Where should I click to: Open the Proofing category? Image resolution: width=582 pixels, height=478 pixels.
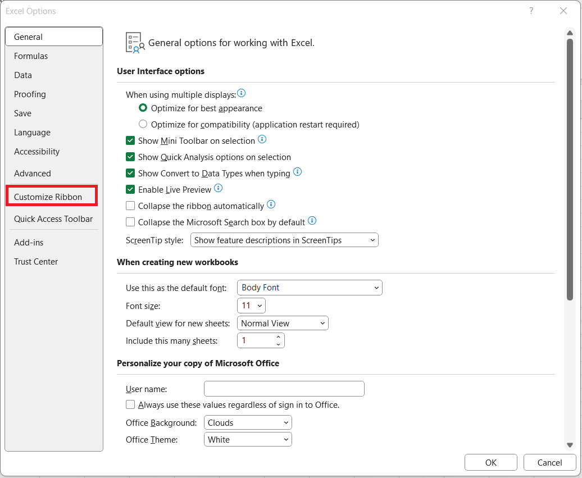click(x=54, y=94)
